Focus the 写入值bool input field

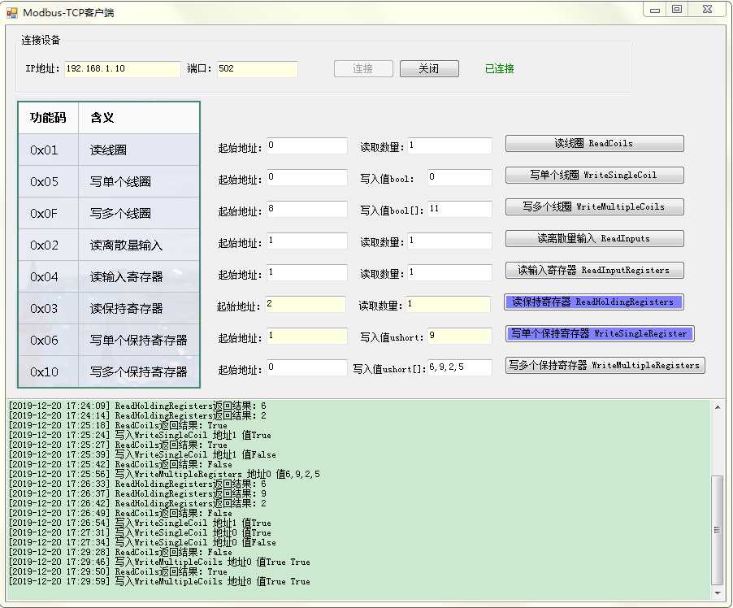tap(459, 177)
